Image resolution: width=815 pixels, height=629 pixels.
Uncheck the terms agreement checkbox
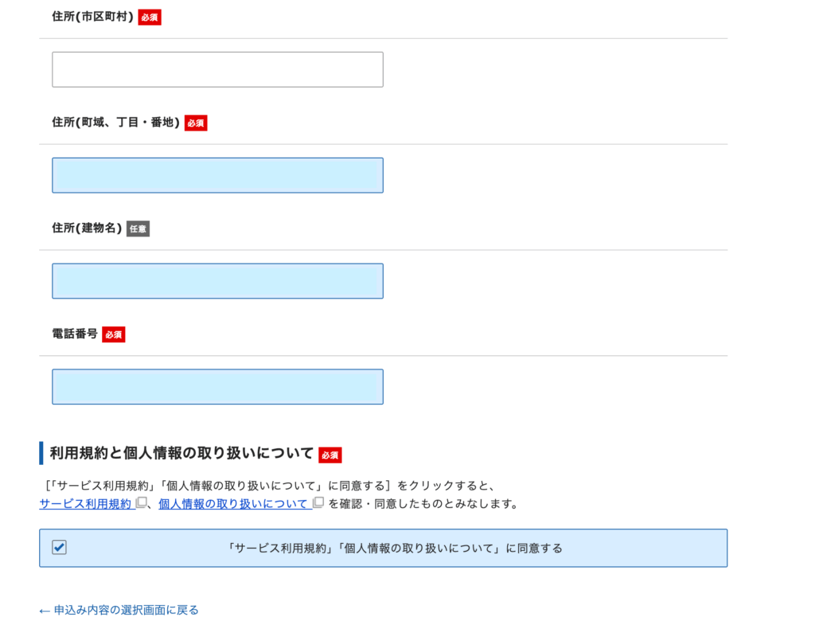tap(60, 548)
